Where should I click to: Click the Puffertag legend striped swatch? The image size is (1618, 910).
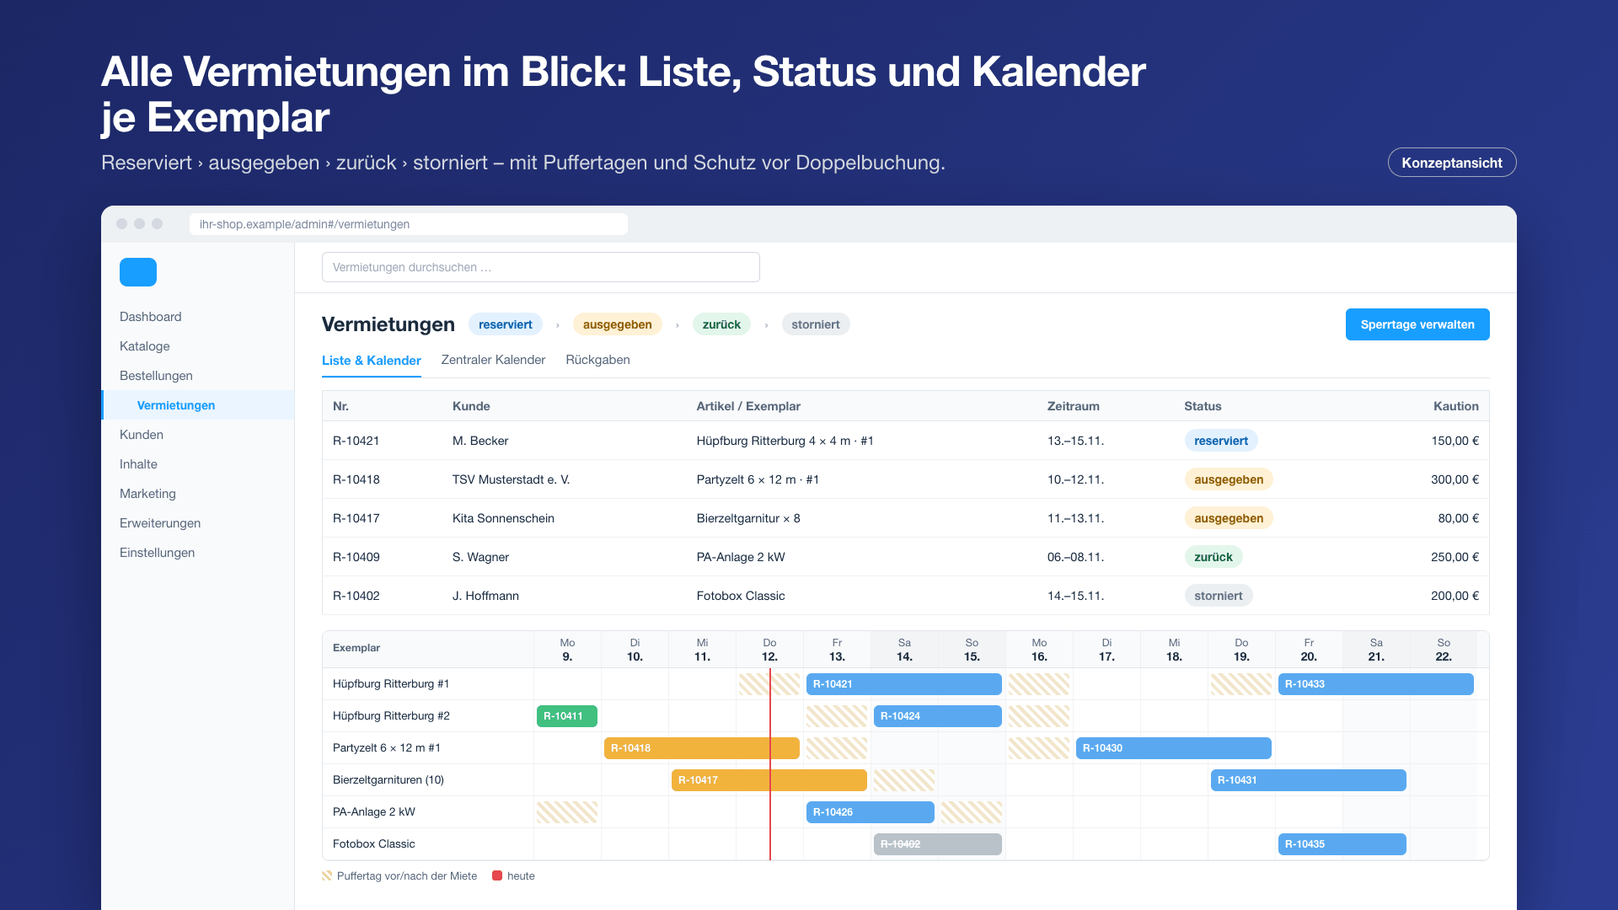click(327, 876)
